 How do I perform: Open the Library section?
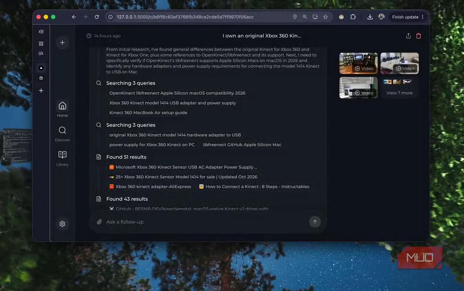coord(62,158)
